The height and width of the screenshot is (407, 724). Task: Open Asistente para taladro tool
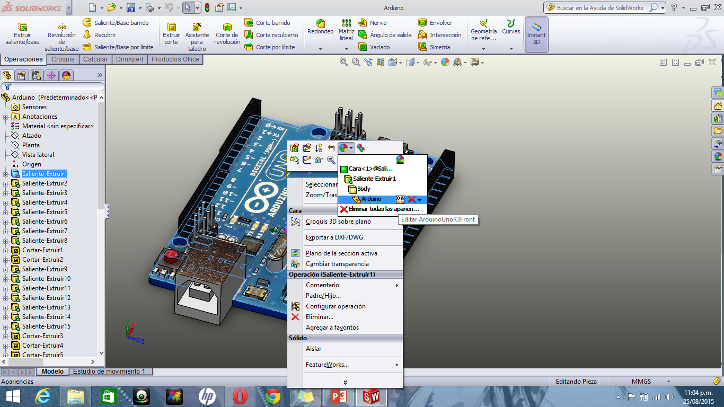(197, 37)
